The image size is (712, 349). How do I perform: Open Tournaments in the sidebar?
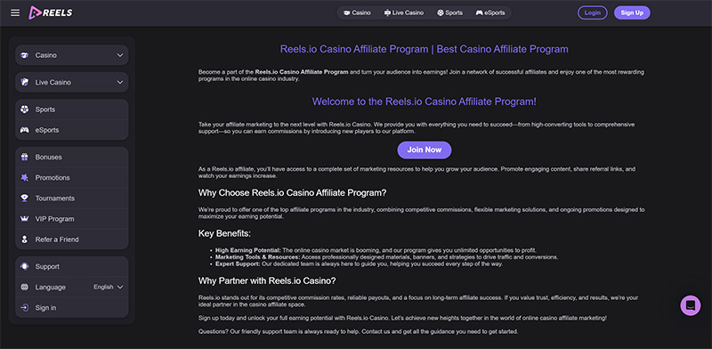click(x=72, y=199)
